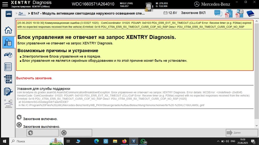259x145 pixels.
Task: Open the notification center icon
Action: [253, 141]
